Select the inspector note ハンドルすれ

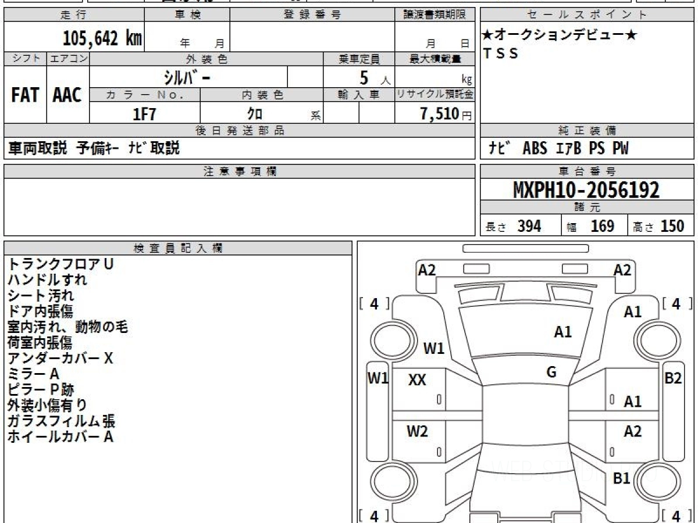47,280
